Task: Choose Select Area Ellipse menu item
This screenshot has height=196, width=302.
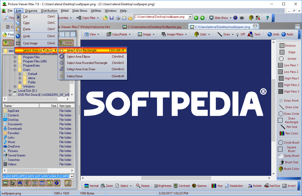Action: pos(93,57)
